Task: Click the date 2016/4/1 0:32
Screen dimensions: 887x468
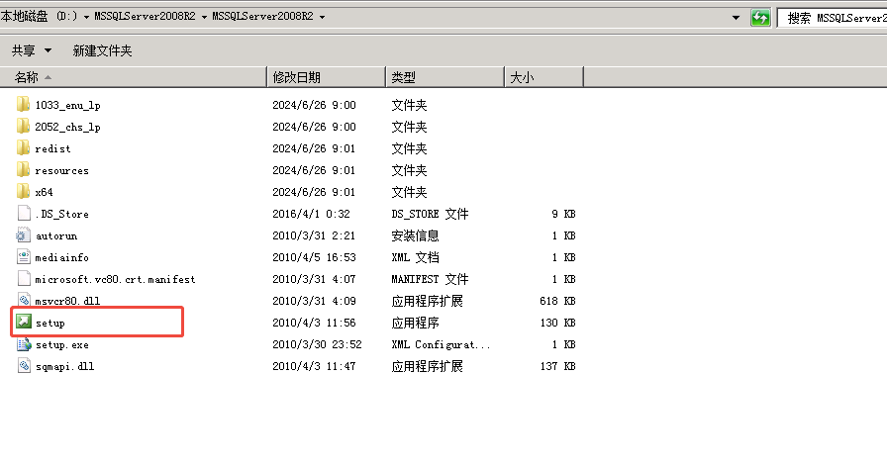Action: pos(311,215)
